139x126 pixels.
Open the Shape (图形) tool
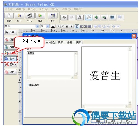[x=11, y=65]
